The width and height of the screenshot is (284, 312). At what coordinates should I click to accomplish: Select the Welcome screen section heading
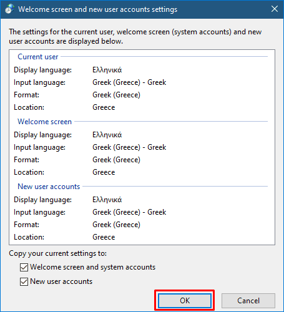[x=44, y=122]
